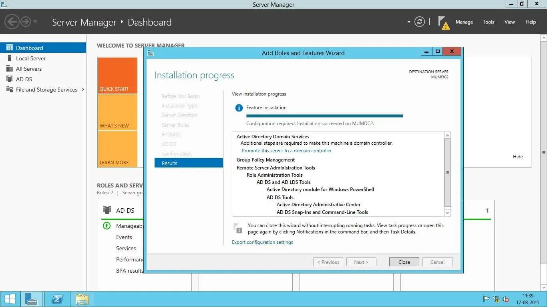This screenshot has height=307, width=547.
Task: Click the network tray icon
Action: (x=496, y=299)
